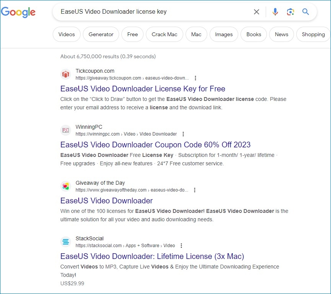
Task: Open Google Lens image search
Action: (290, 12)
